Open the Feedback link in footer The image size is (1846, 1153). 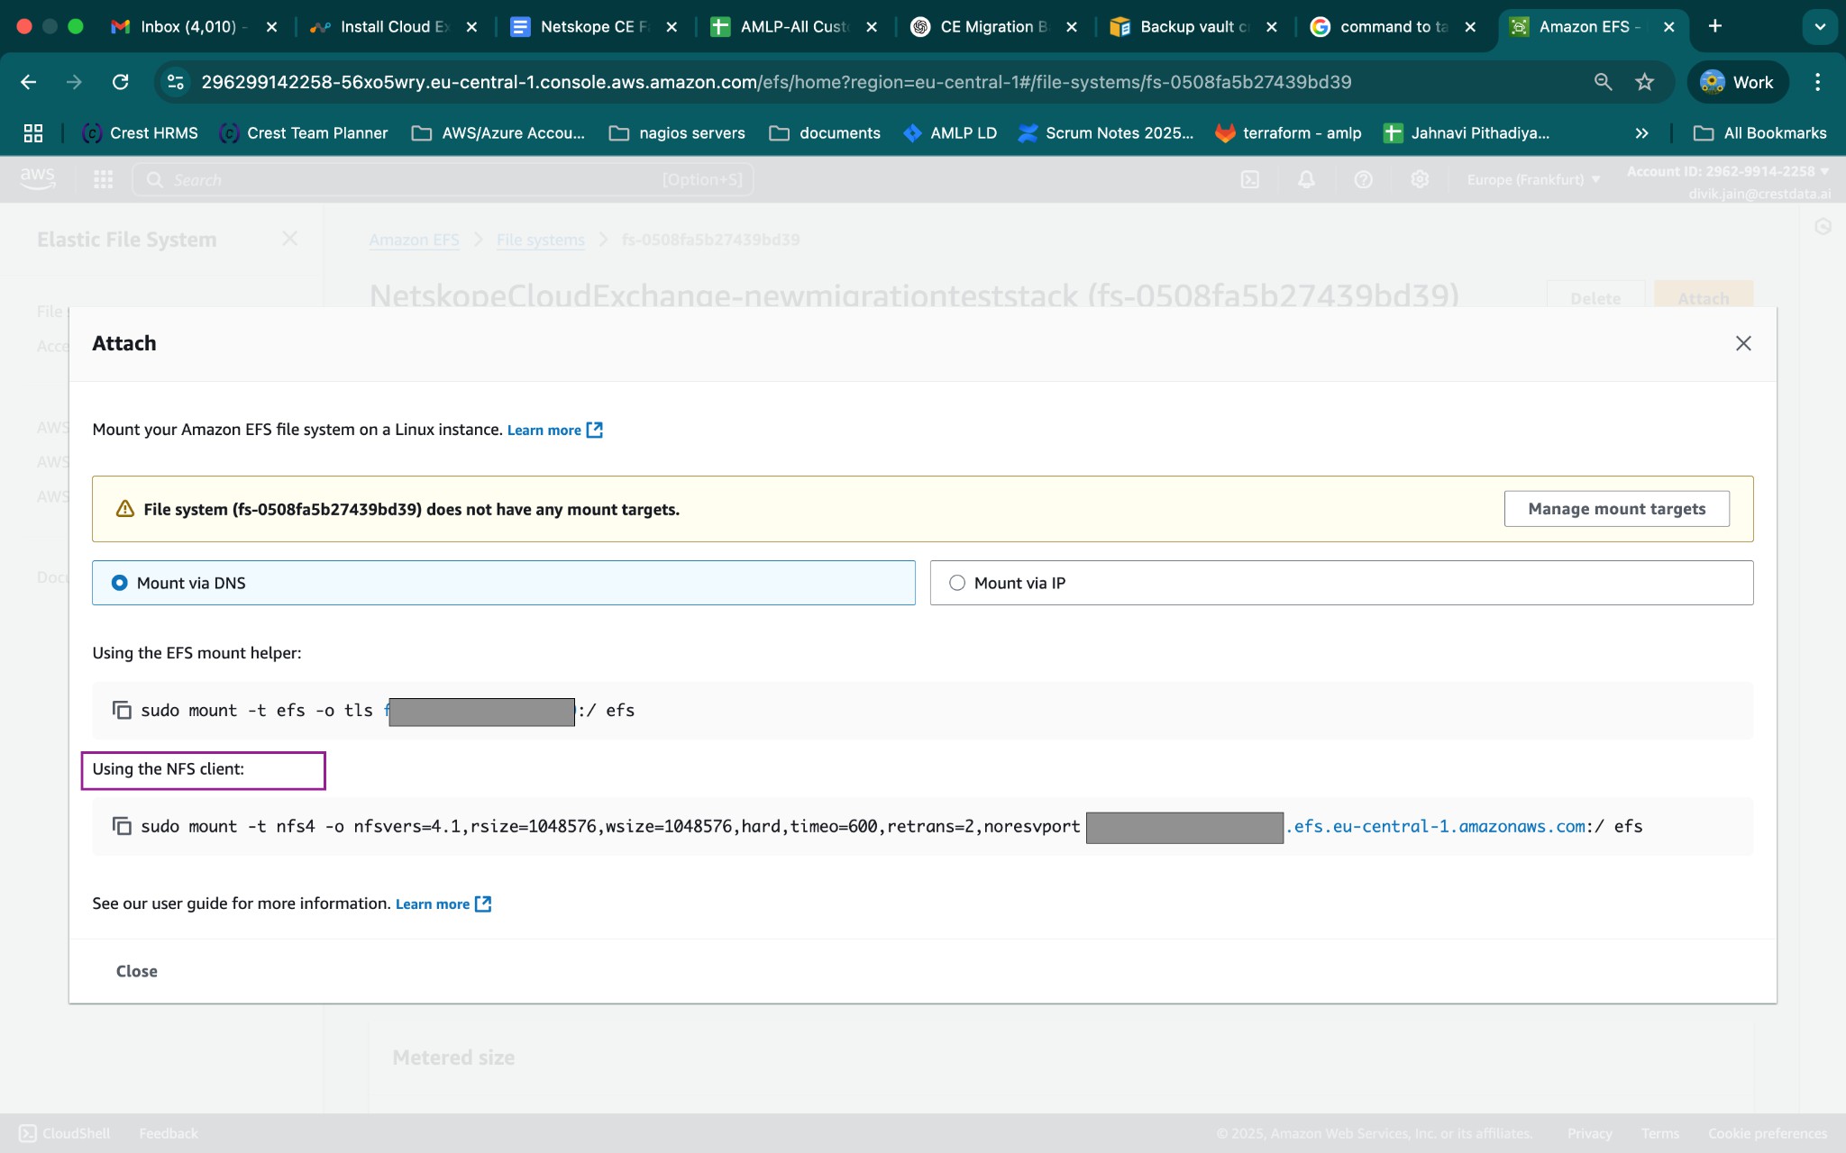[x=168, y=1133]
